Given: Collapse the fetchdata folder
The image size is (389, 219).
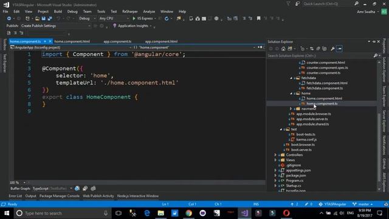Looking at the screenshot, I should (x=291, y=78).
